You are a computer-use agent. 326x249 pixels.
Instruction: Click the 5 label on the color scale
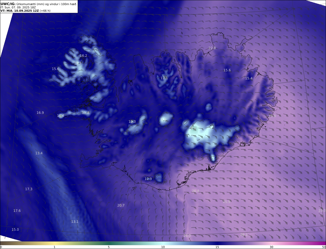click(x=109, y=247)
